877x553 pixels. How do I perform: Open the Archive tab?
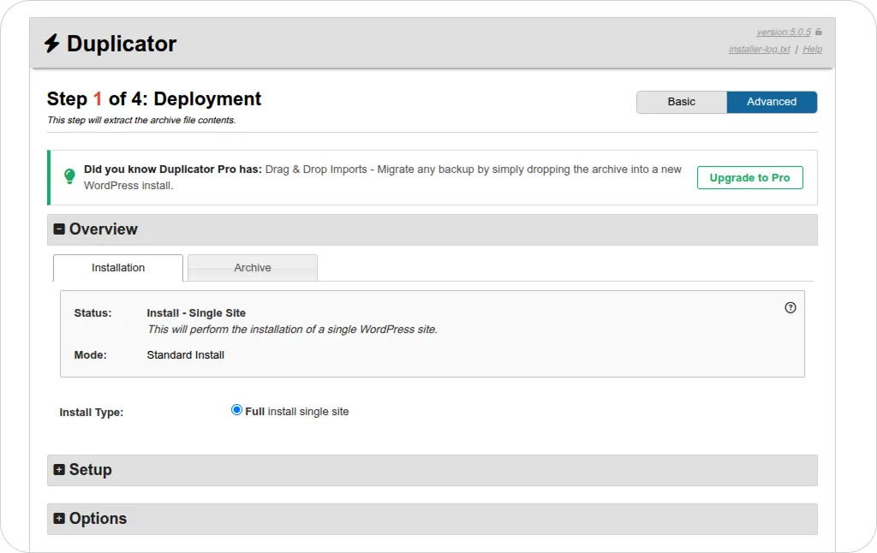(x=253, y=268)
